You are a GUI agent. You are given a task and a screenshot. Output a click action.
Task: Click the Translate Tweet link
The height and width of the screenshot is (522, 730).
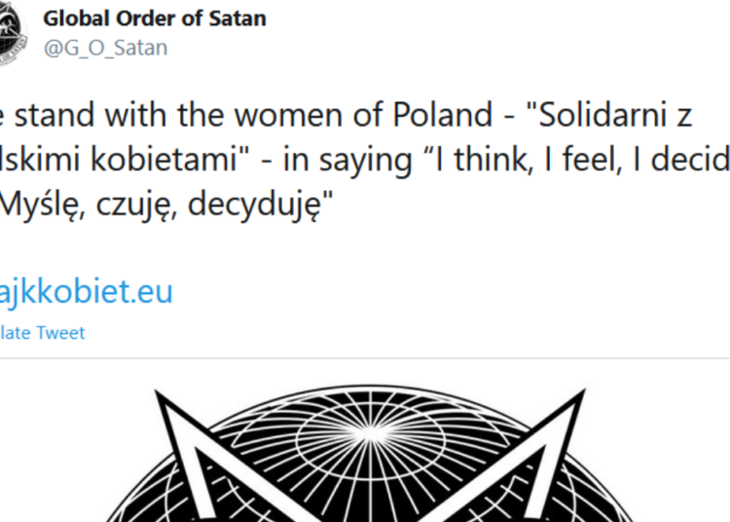point(42,333)
